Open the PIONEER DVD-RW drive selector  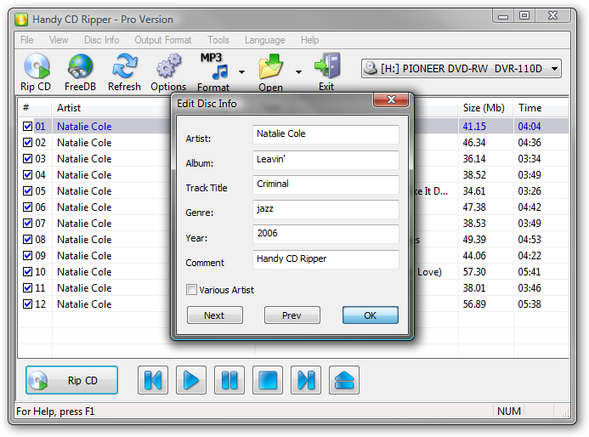462,68
